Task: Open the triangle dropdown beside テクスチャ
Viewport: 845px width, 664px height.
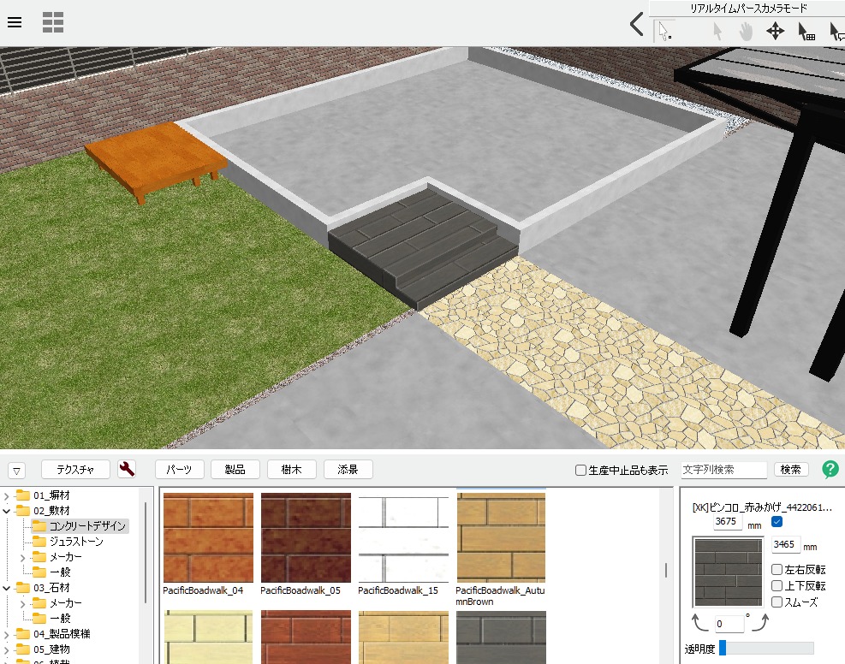Action: coord(17,470)
